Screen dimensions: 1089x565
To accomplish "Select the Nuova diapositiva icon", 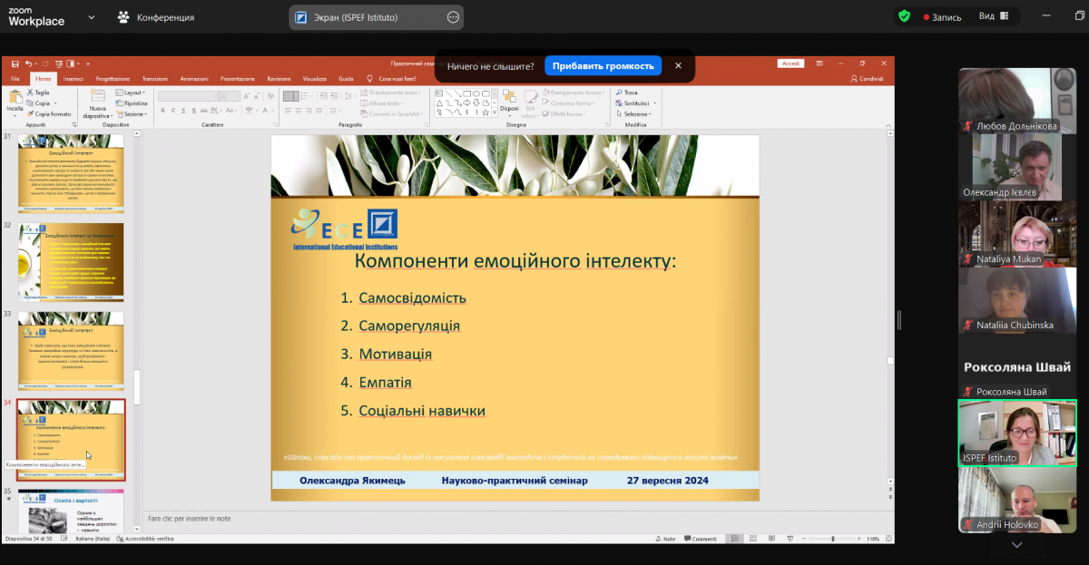I will pyautogui.click(x=97, y=95).
